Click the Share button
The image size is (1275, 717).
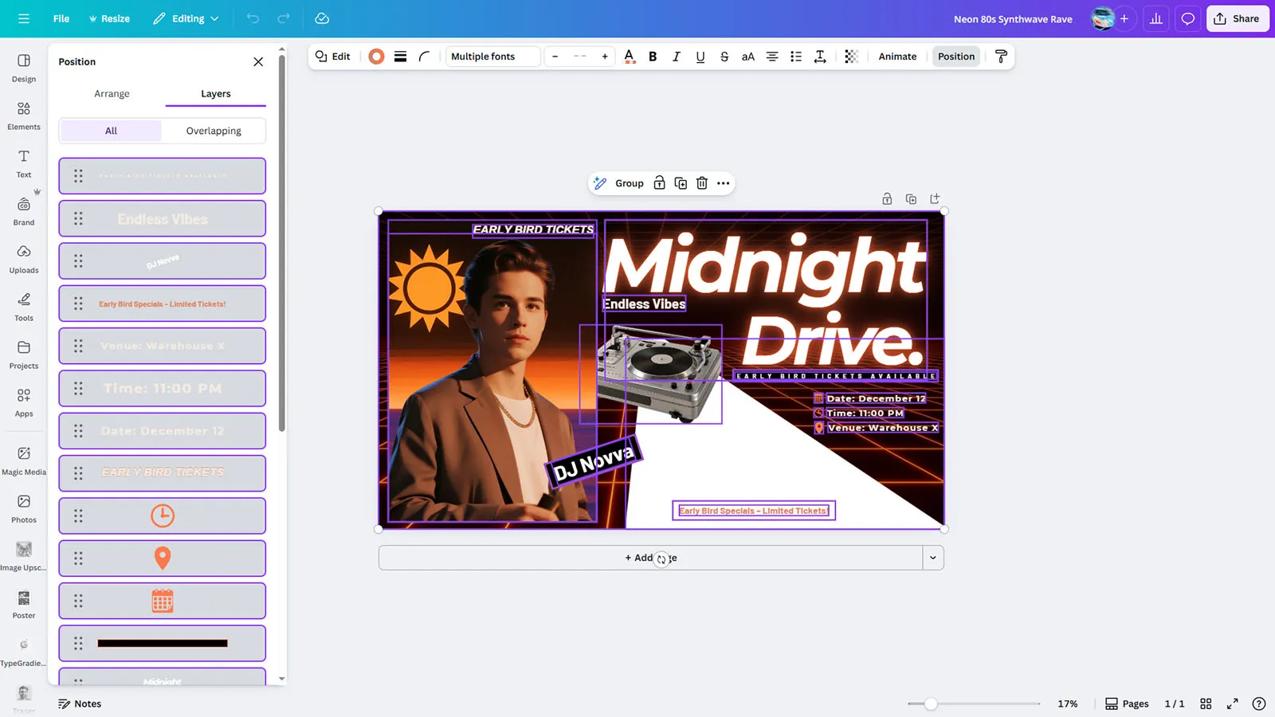(x=1237, y=18)
